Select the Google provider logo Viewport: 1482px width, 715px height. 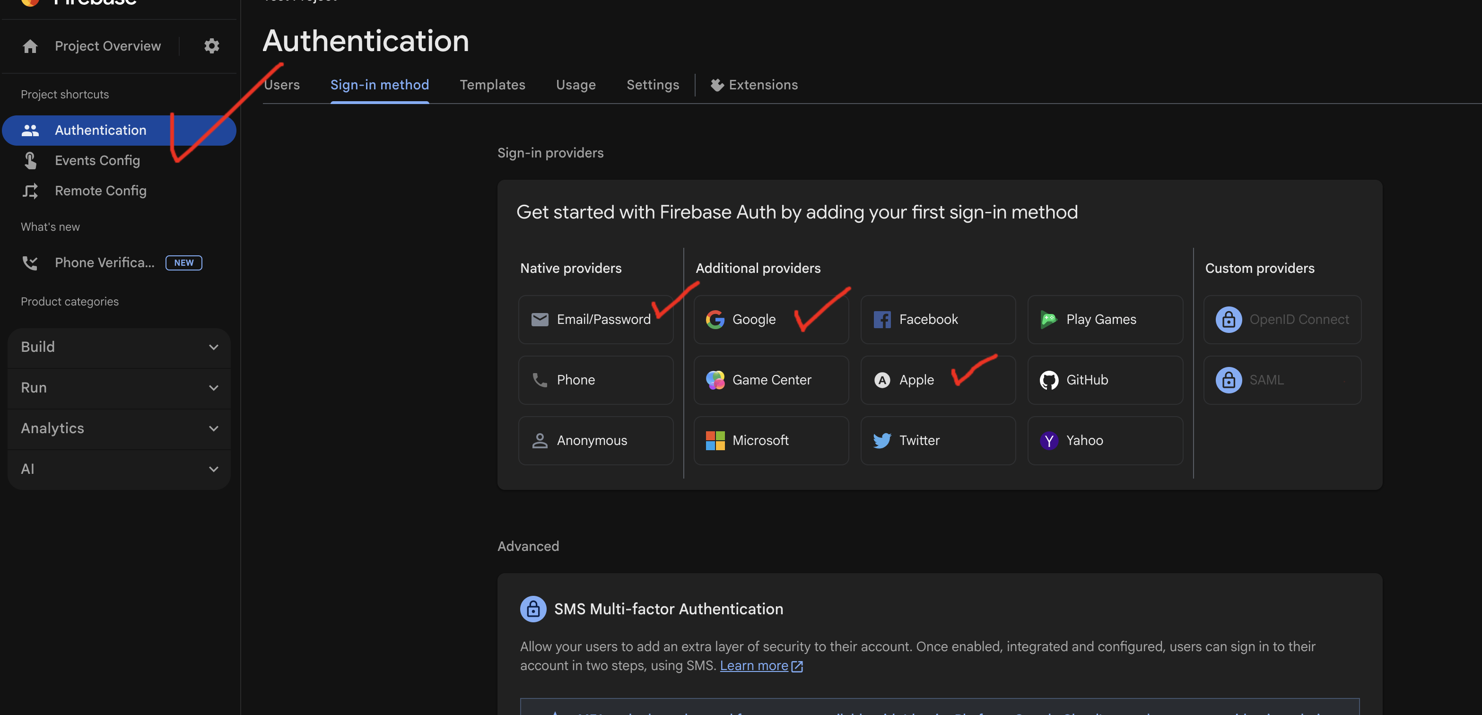click(x=715, y=319)
